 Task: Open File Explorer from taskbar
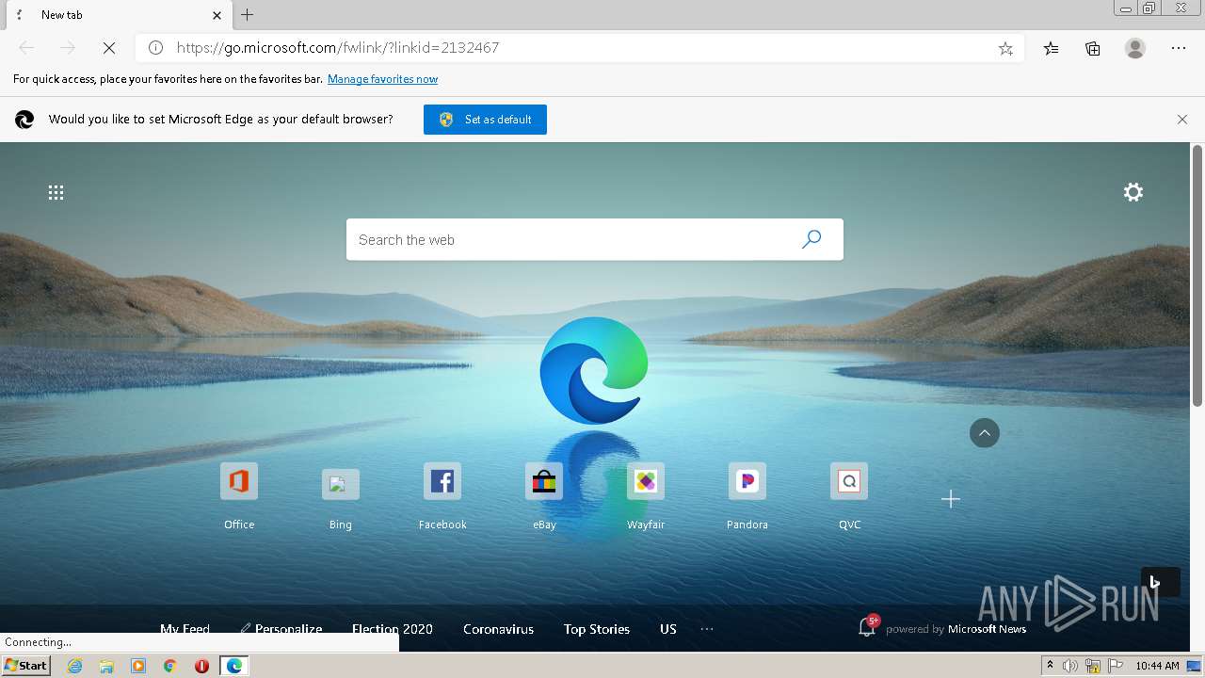[x=106, y=666]
